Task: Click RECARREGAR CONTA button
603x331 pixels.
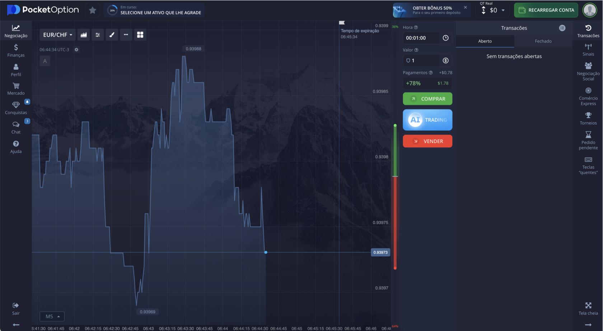Action: [546, 10]
